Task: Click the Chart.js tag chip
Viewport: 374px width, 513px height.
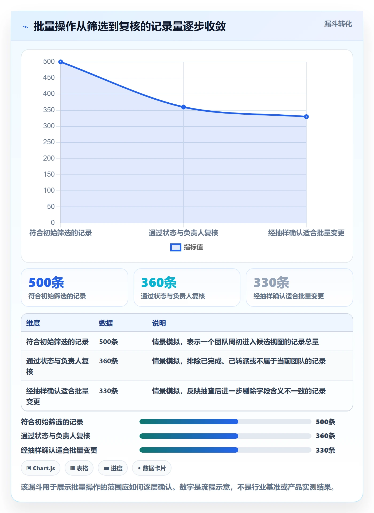Action: pos(41,468)
